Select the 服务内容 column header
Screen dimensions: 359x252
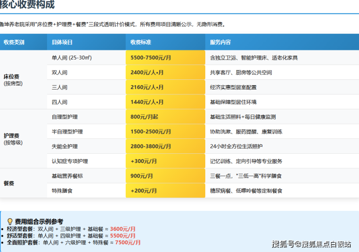[220, 42]
